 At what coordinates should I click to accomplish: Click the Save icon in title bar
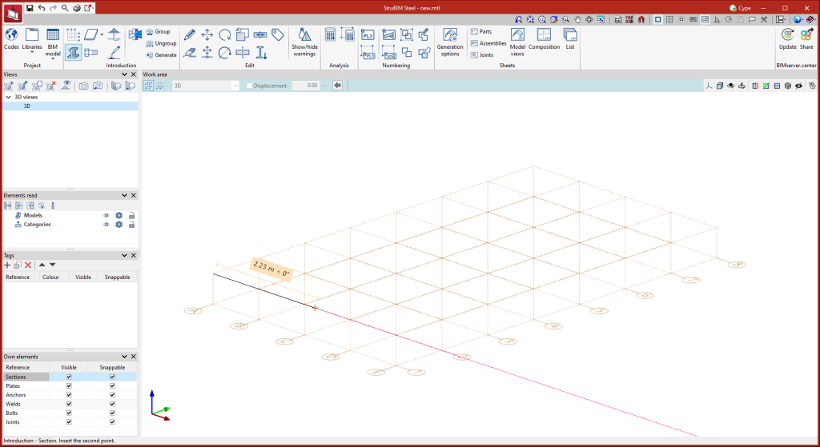(30, 7)
